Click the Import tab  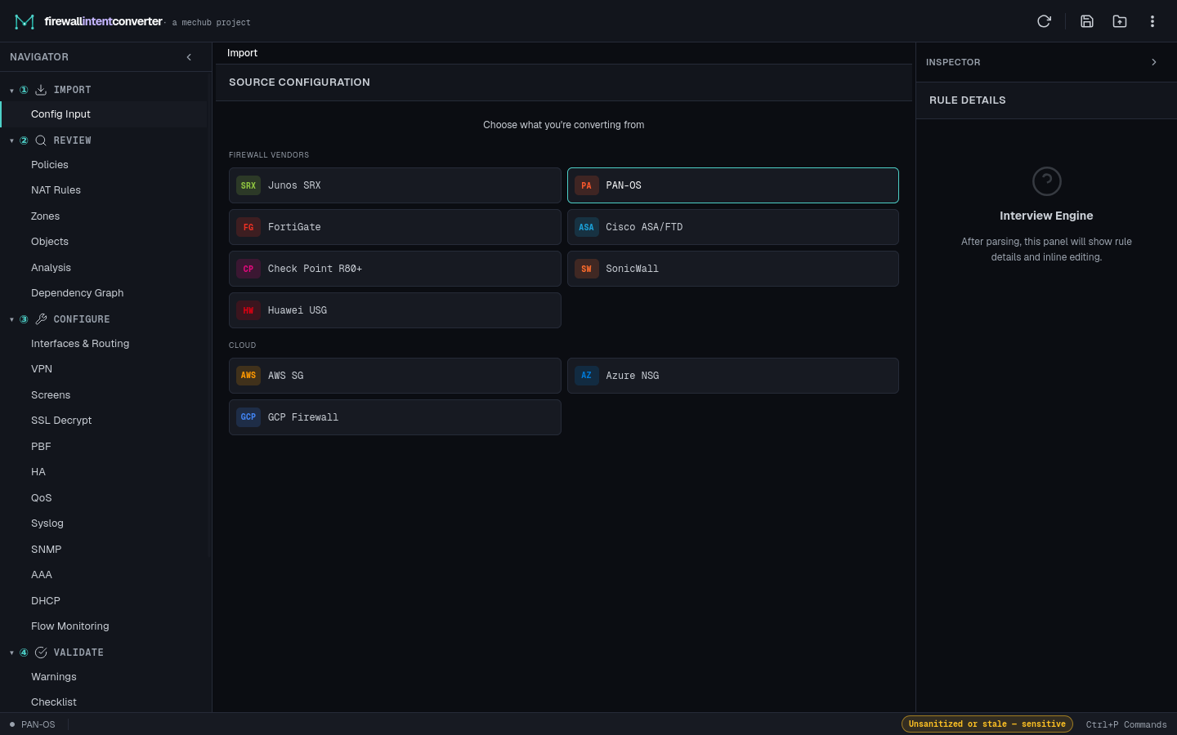(242, 53)
